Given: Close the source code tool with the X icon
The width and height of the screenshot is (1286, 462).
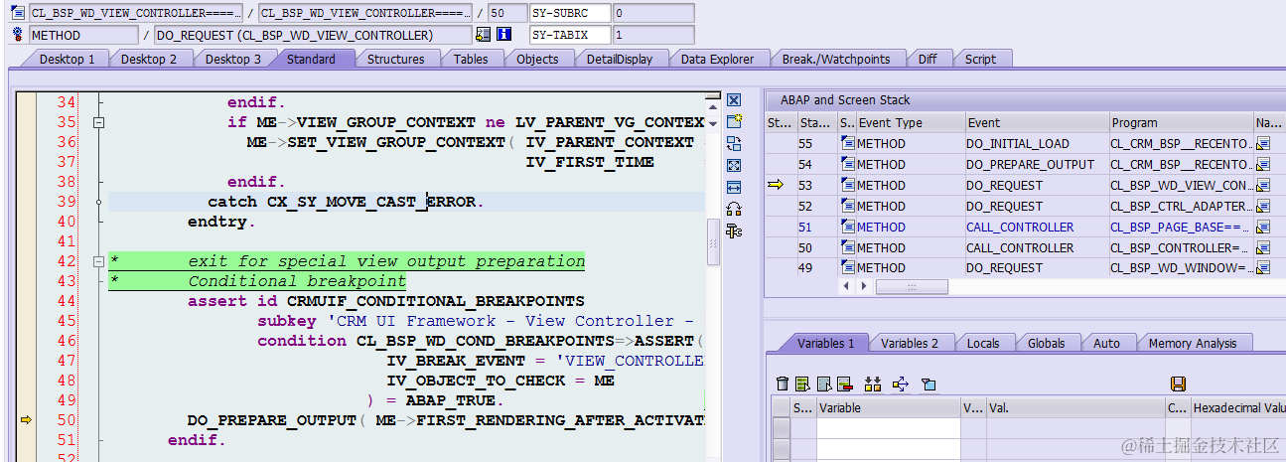Looking at the screenshot, I should pyautogui.click(x=734, y=100).
